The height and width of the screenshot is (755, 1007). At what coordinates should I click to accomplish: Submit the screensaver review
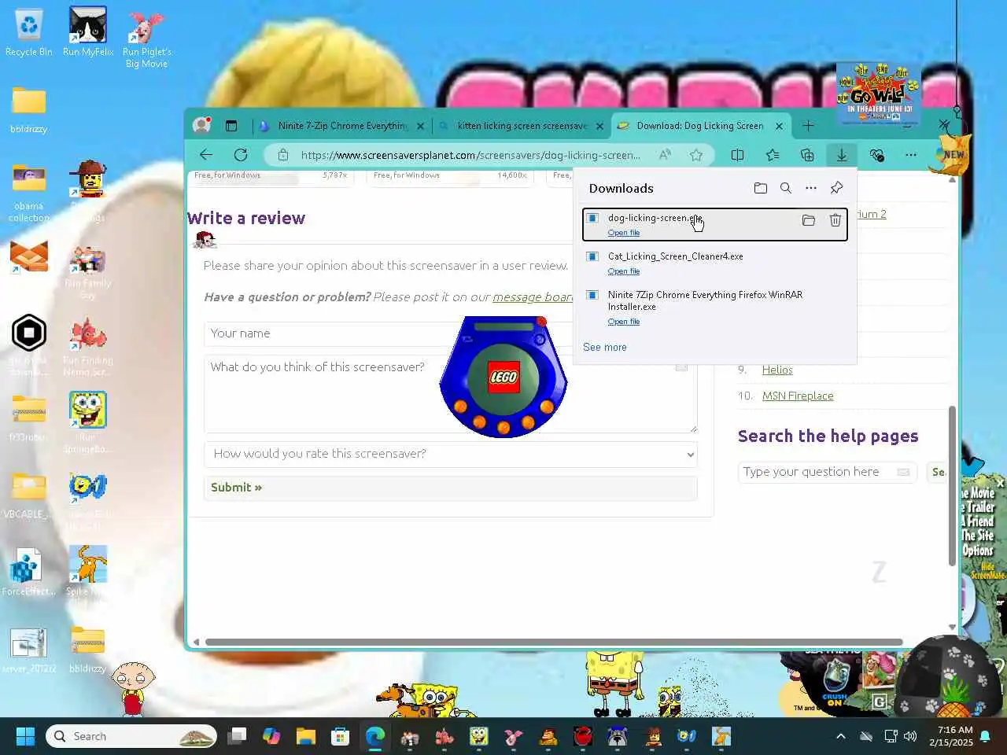point(450,488)
